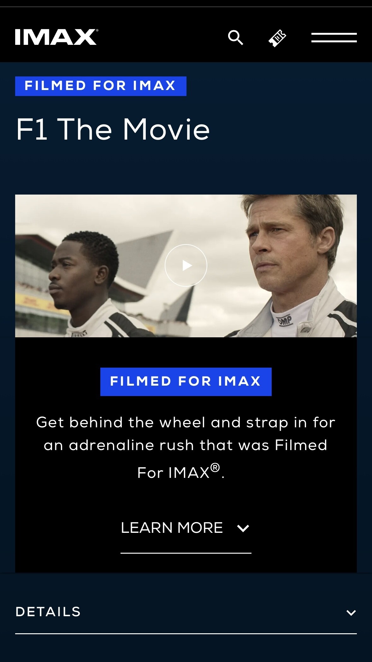Viewport: 372px width, 662px height.
Task: Click the chevron next to LEARN MORE
Action: click(x=243, y=528)
